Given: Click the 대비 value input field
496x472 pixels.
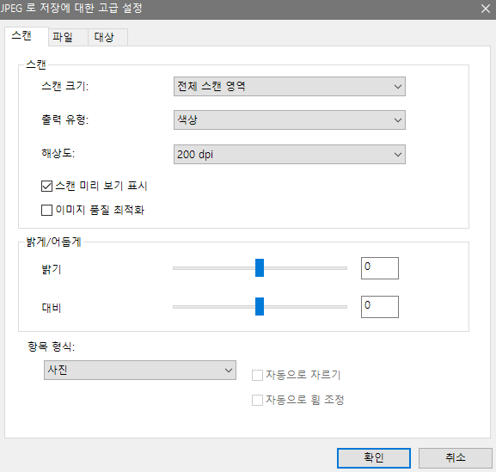Looking at the screenshot, I should pyautogui.click(x=380, y=307).
